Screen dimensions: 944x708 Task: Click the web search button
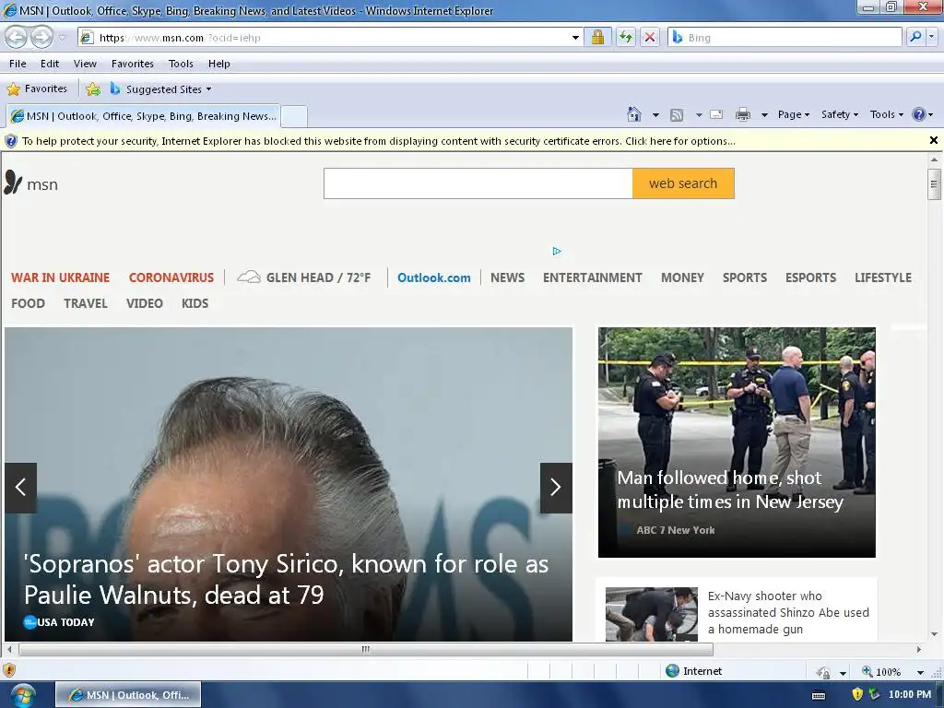[683, 183]
